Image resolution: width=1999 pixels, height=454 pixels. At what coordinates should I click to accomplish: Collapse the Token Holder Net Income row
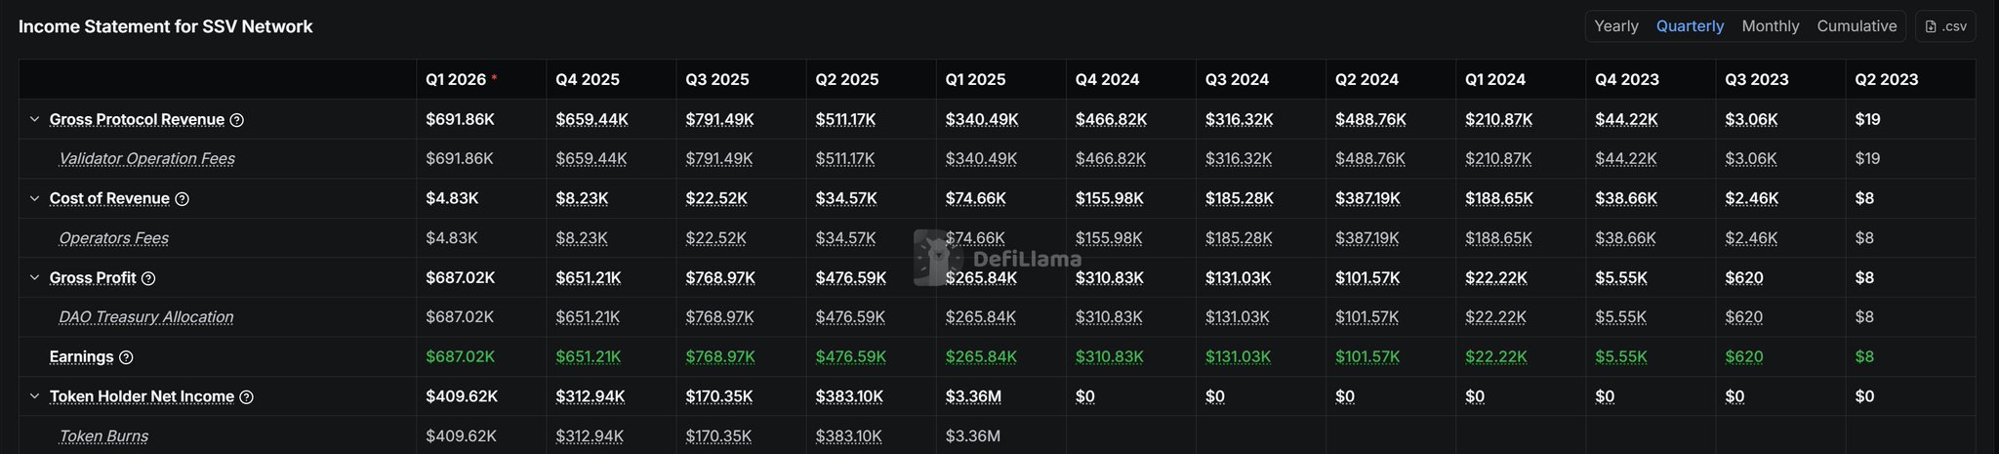pyautogui.click(x=34, y=396)
